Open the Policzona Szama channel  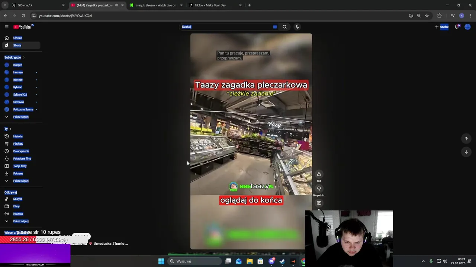(x=23, y=109)
